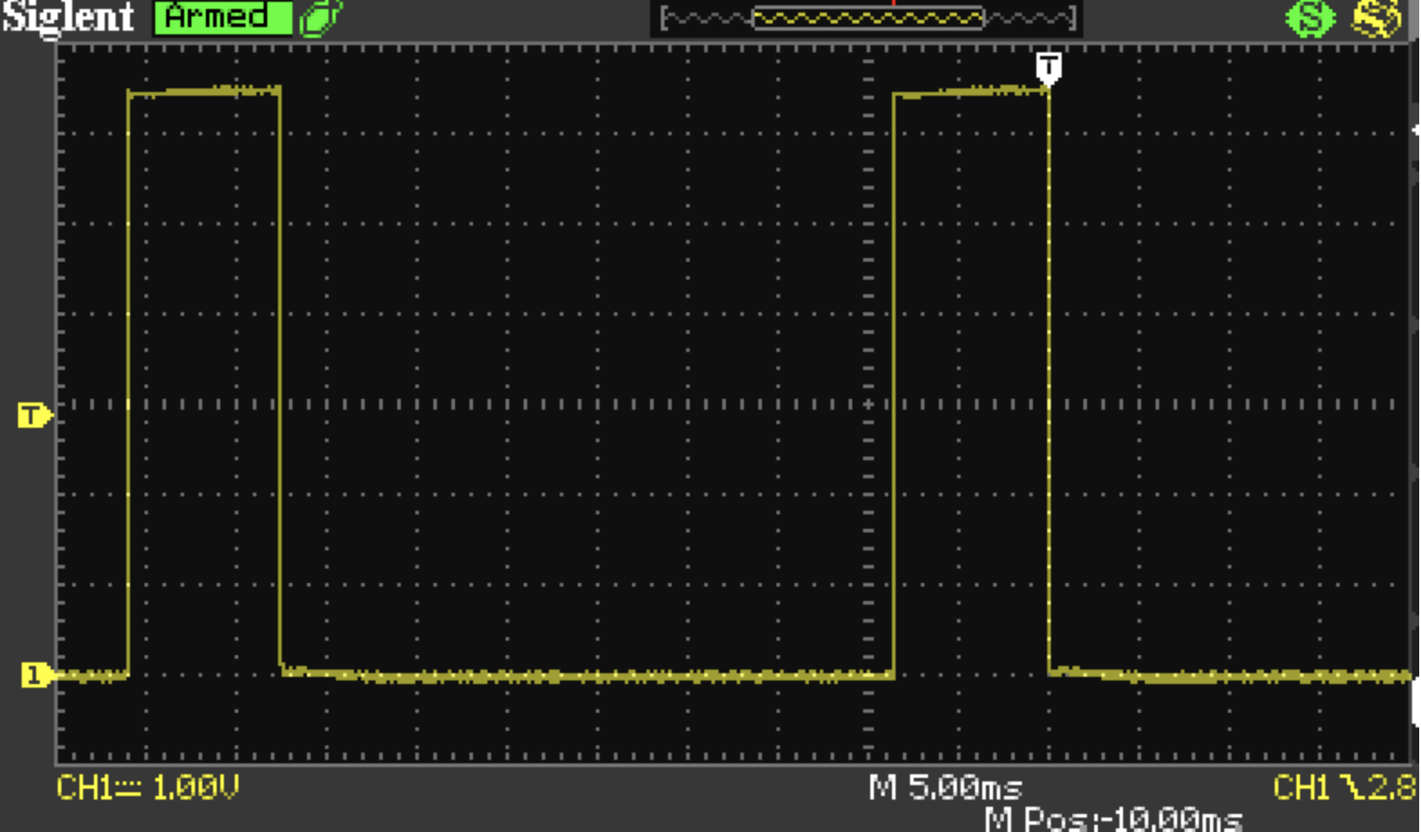The height and width of the screenshot is (832, 1421).
Task: Click the waveform memory overview bar at top
Action: tap(868, 18)
